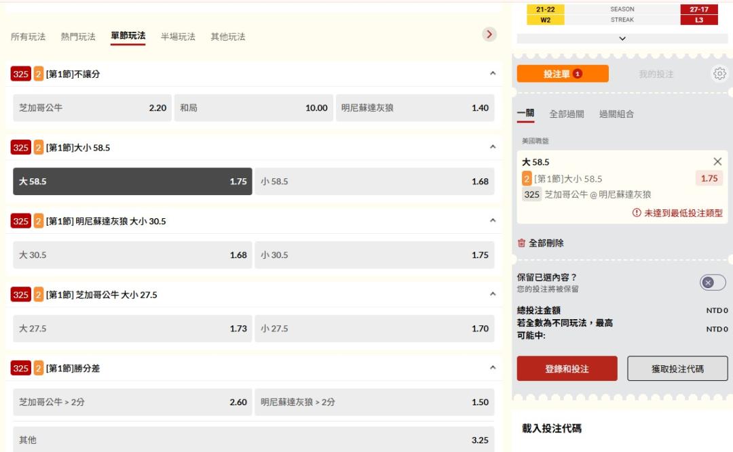Switch to the 半場玩法 tab
733x452 pixels.
[178, 37]
